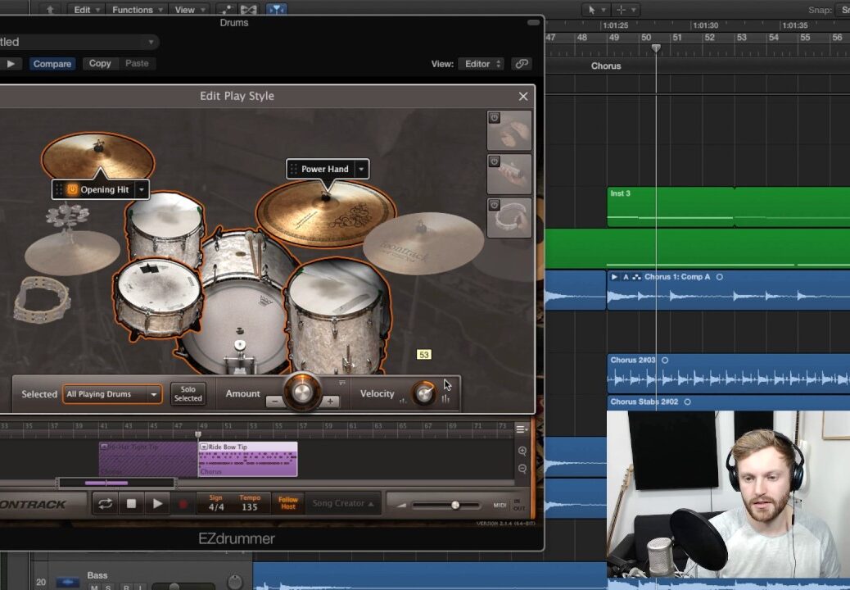Screen dimensions: 850x590
Task: Toggle the hand clap percussion power button
Action: [x=494, y=118]
